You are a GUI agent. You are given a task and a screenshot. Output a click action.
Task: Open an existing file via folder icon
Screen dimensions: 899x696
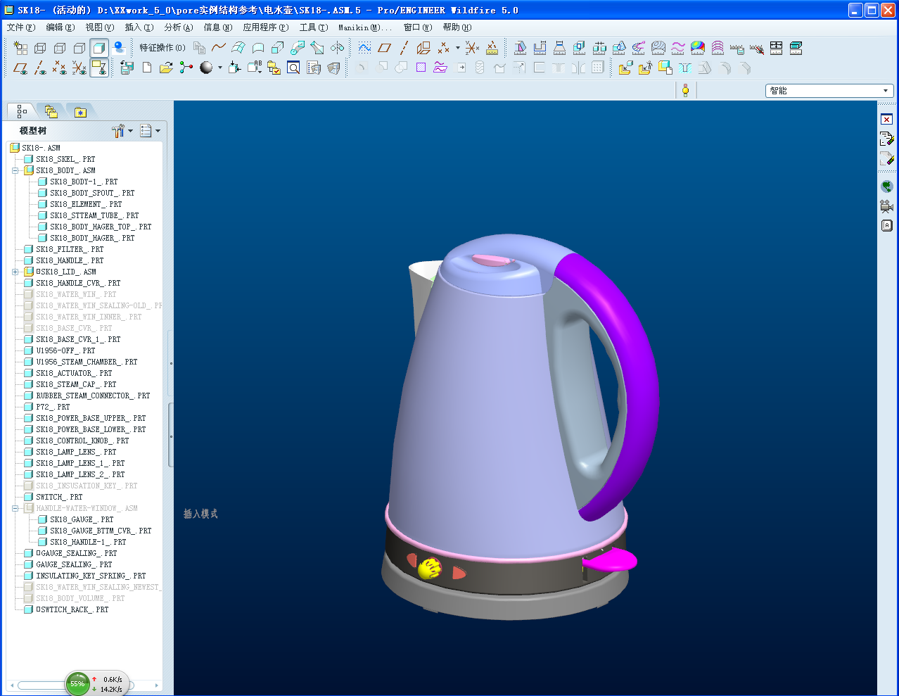(166, 68)
